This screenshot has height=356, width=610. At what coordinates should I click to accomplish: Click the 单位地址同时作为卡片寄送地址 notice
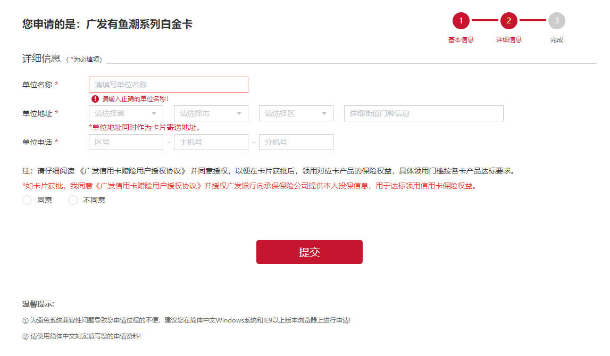(x=145, y=127)
